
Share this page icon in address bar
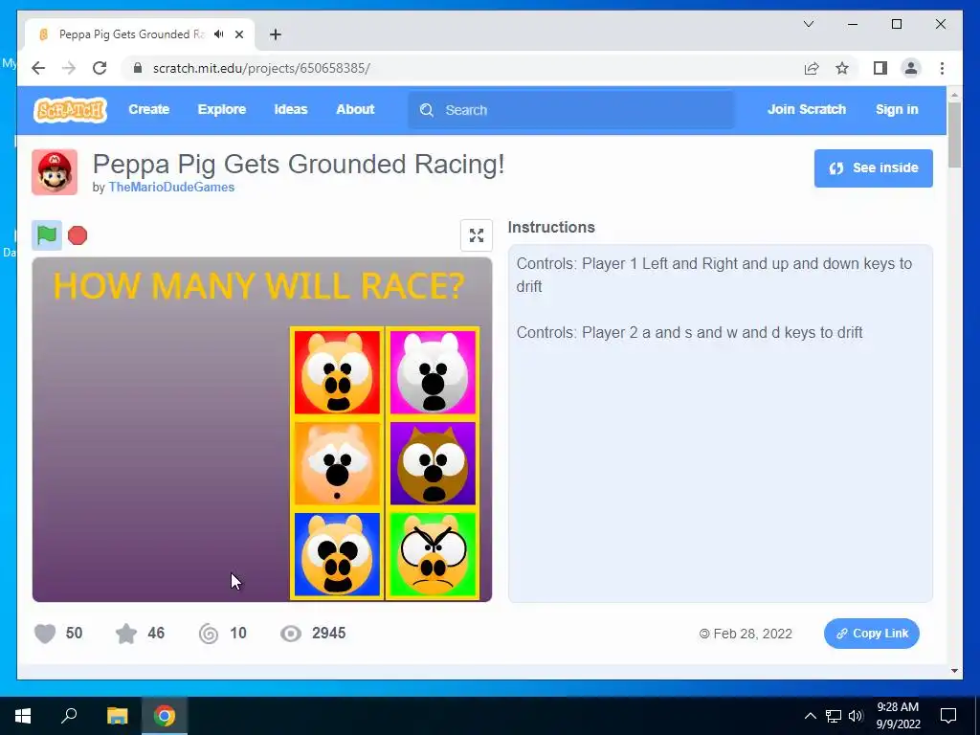click(812, 68)
